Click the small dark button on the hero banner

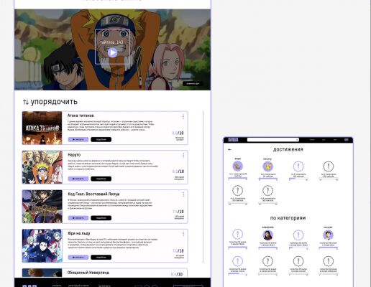[193, 83]
